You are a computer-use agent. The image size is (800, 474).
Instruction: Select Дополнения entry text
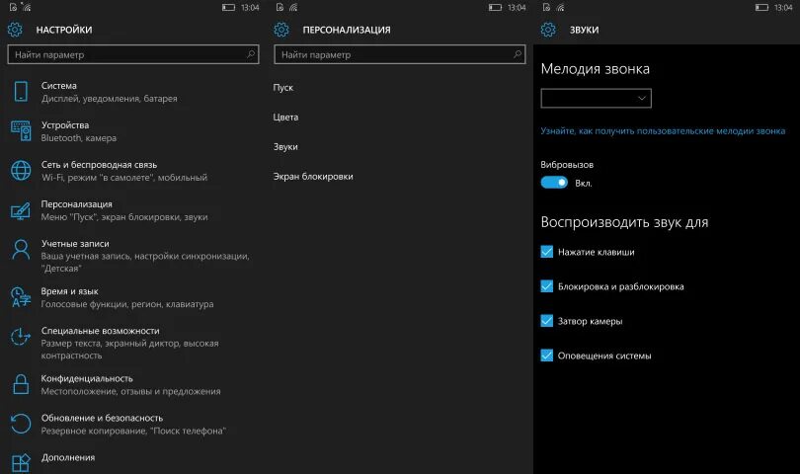pyautogui.click(x=68, y=457)
